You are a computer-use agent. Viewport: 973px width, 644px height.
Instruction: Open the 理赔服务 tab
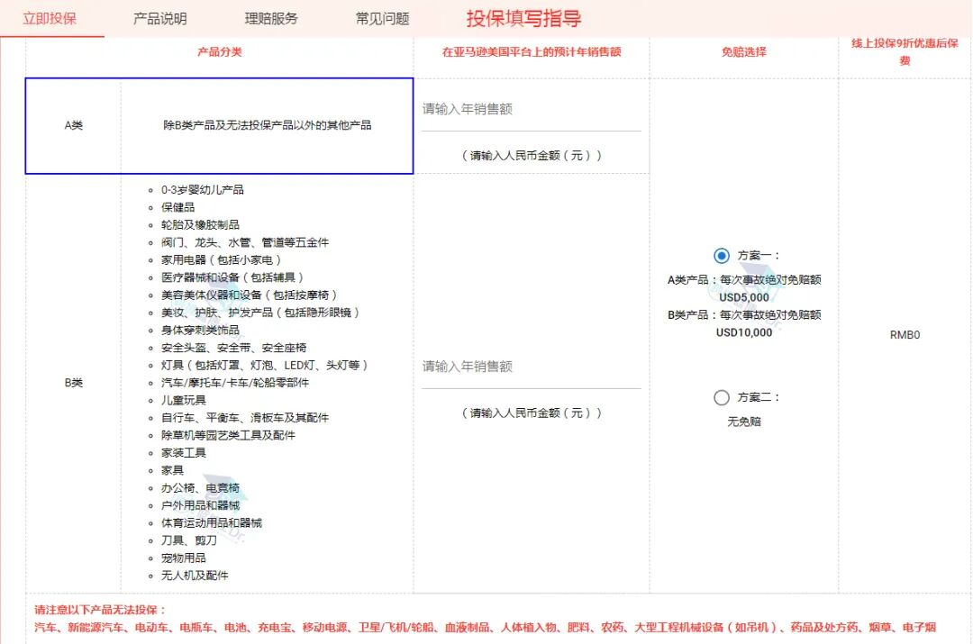271,19
